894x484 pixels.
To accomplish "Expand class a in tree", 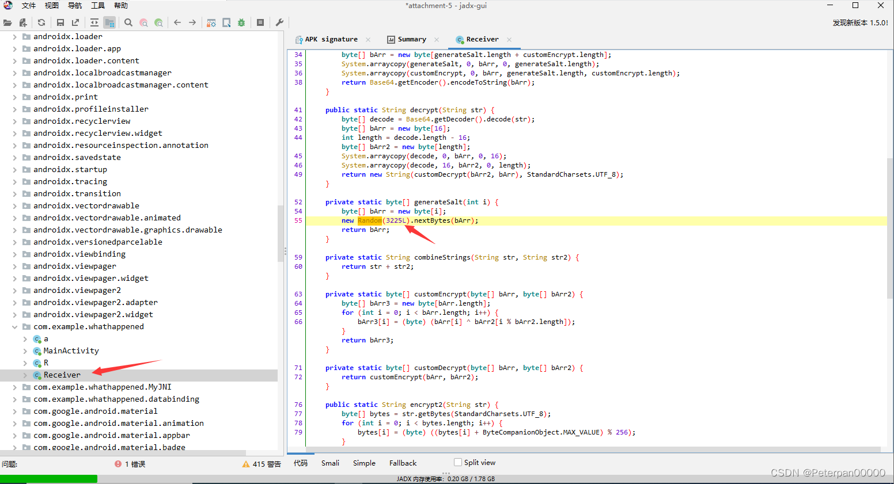I will click(25, 339).
